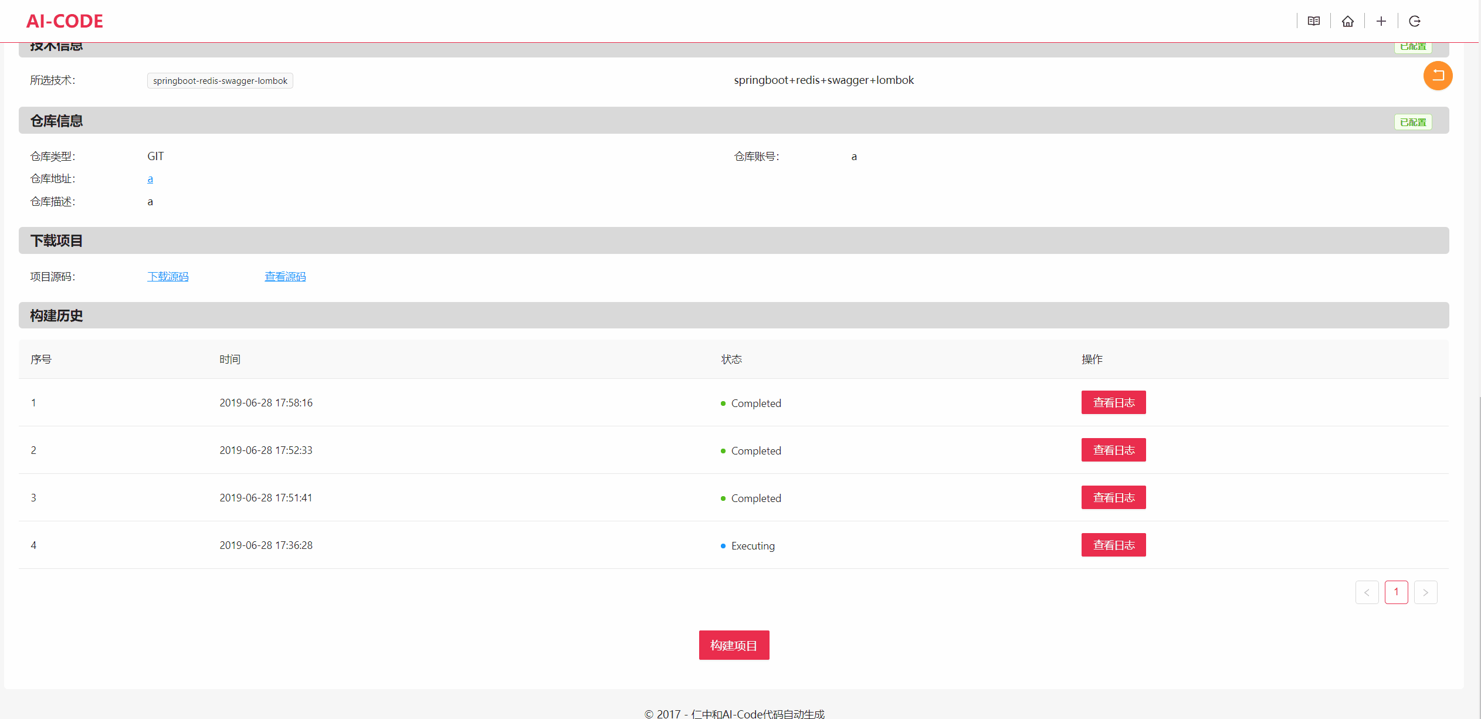Go to home via house icon

point(1348,21)
